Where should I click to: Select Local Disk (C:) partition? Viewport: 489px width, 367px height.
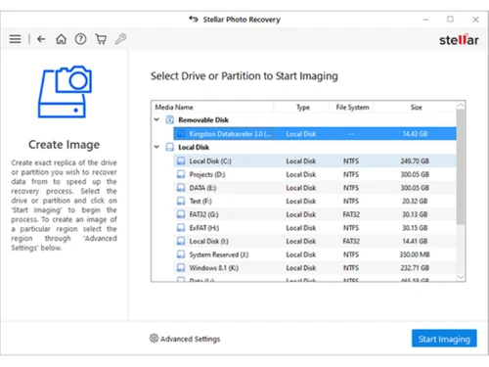(315, 161)
